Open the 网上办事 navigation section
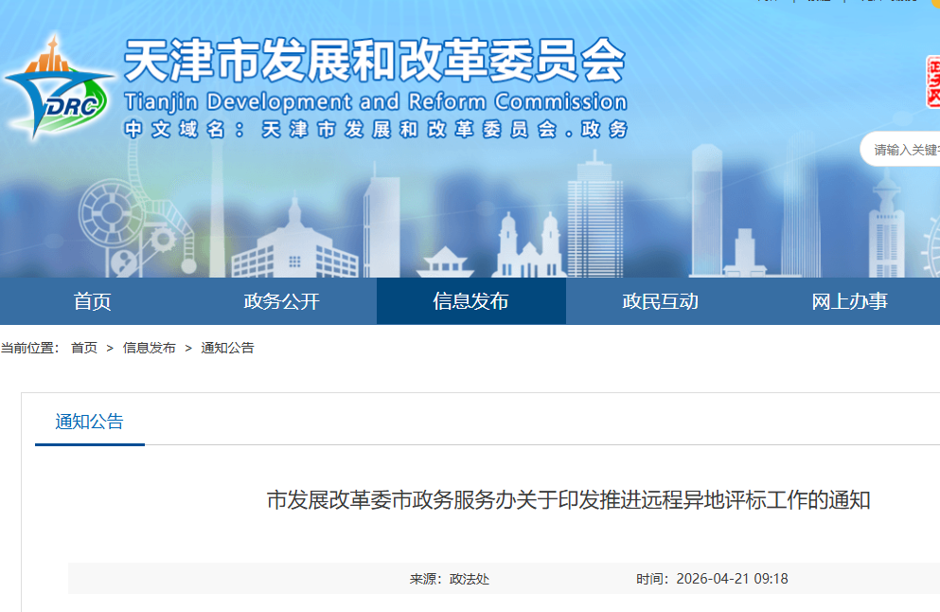Image resolution: width=940 pixels, height=612 pixels. 849,300
